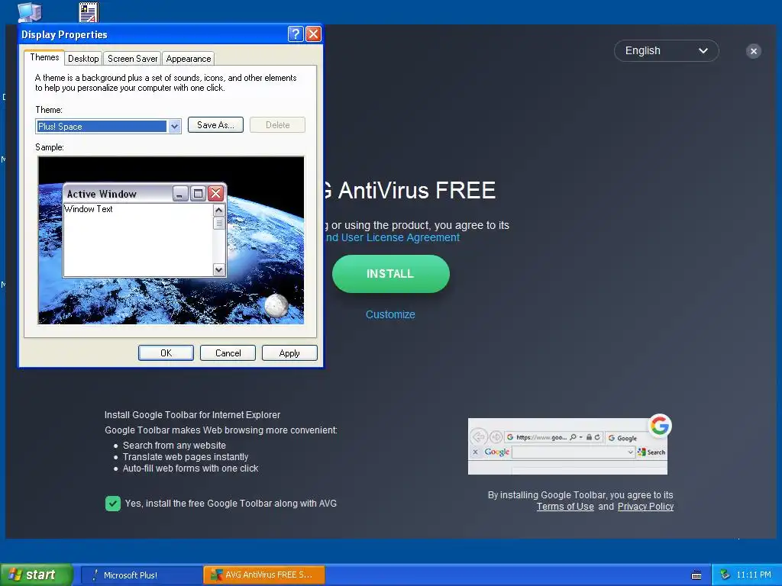Image resolution: width=782 pixels, height=586 pixels.
Task: Click the red close icon in Active Window sample
Action: pyautogui.click(x=215, y=193)
